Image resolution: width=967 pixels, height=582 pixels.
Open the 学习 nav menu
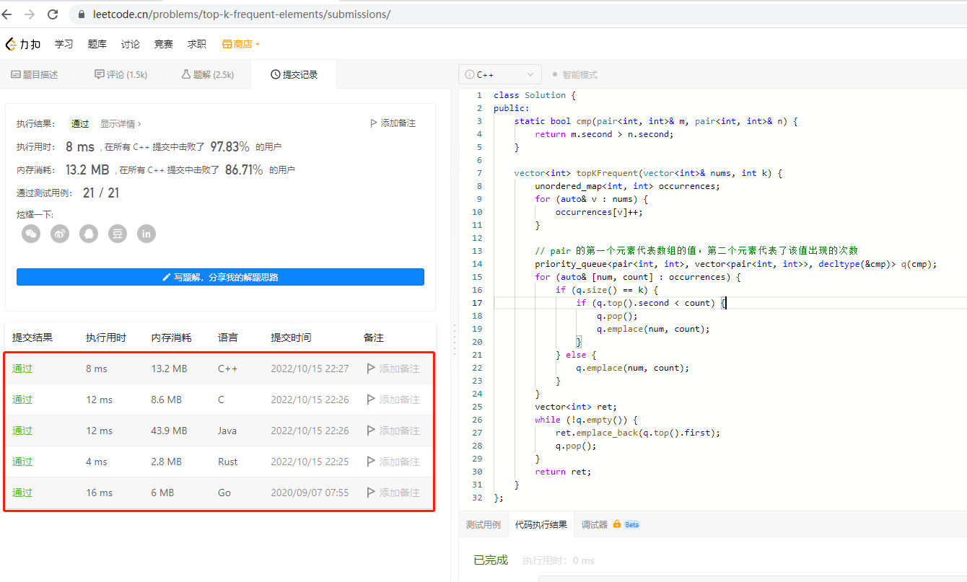tap(64, 44)
